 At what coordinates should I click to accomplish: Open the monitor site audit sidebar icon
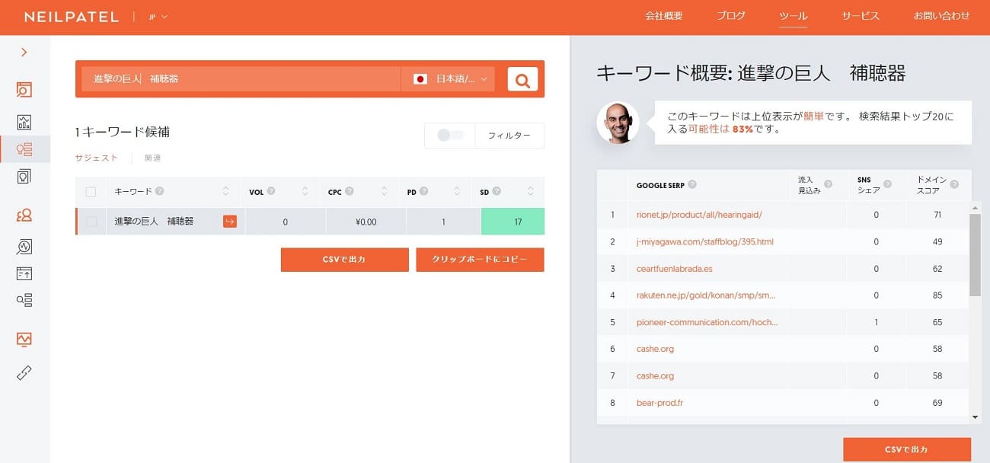point(24,339)
